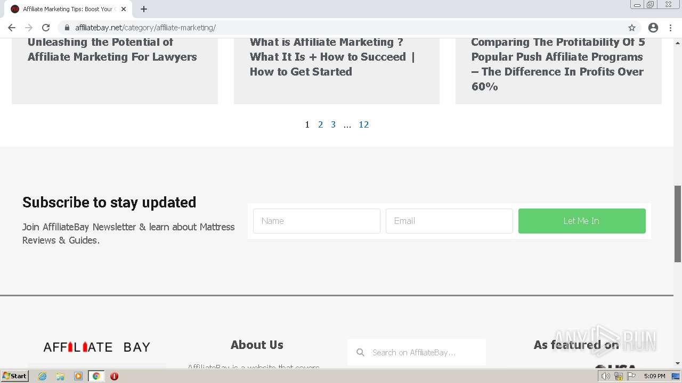Click the Name input field
Screen dimensions: 682x383
point(316,221)
